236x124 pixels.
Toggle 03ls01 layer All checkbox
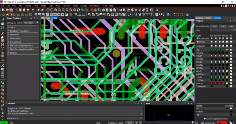[231, 56]
